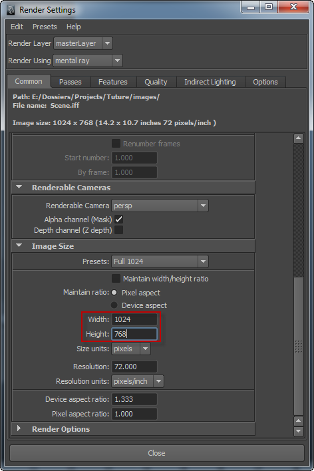Click the scrollbar grip dots handle
Image resolution: width=314 pixels, height=471 pixels.
click(299, 347)
